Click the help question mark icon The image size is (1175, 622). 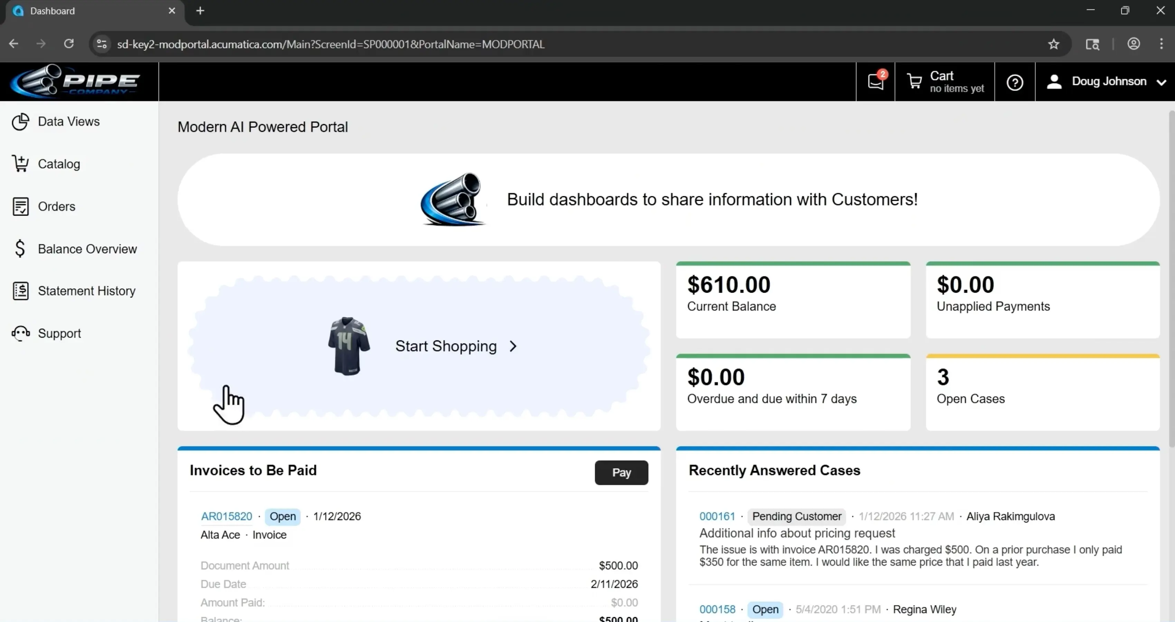[x=1014, y=82]
